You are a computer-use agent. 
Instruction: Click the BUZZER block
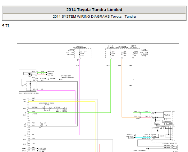[156, 128]
